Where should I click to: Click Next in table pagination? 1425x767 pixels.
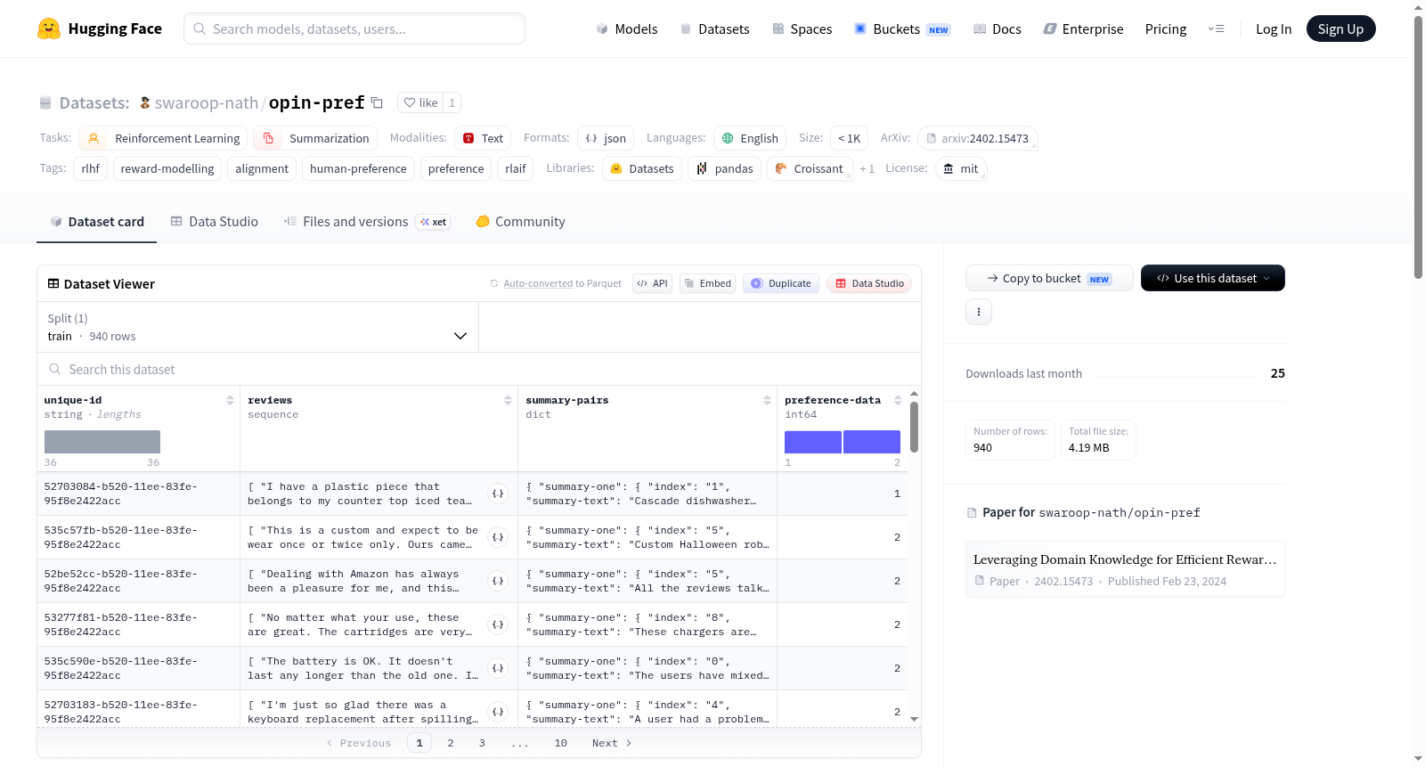click(612, 743)
